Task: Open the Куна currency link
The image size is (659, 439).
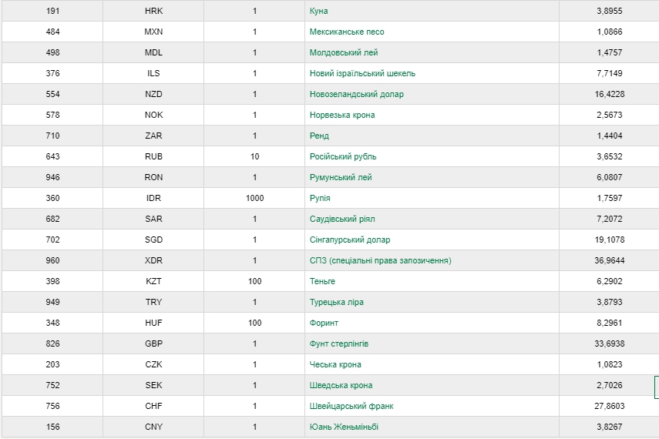Action: click(x=318, y=11)
